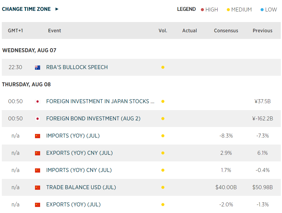The width and height of the screenshot is (282, 213).
Task: Click China flag beside Exports (YoY) CNY
Action: click(x=37, y=153)
